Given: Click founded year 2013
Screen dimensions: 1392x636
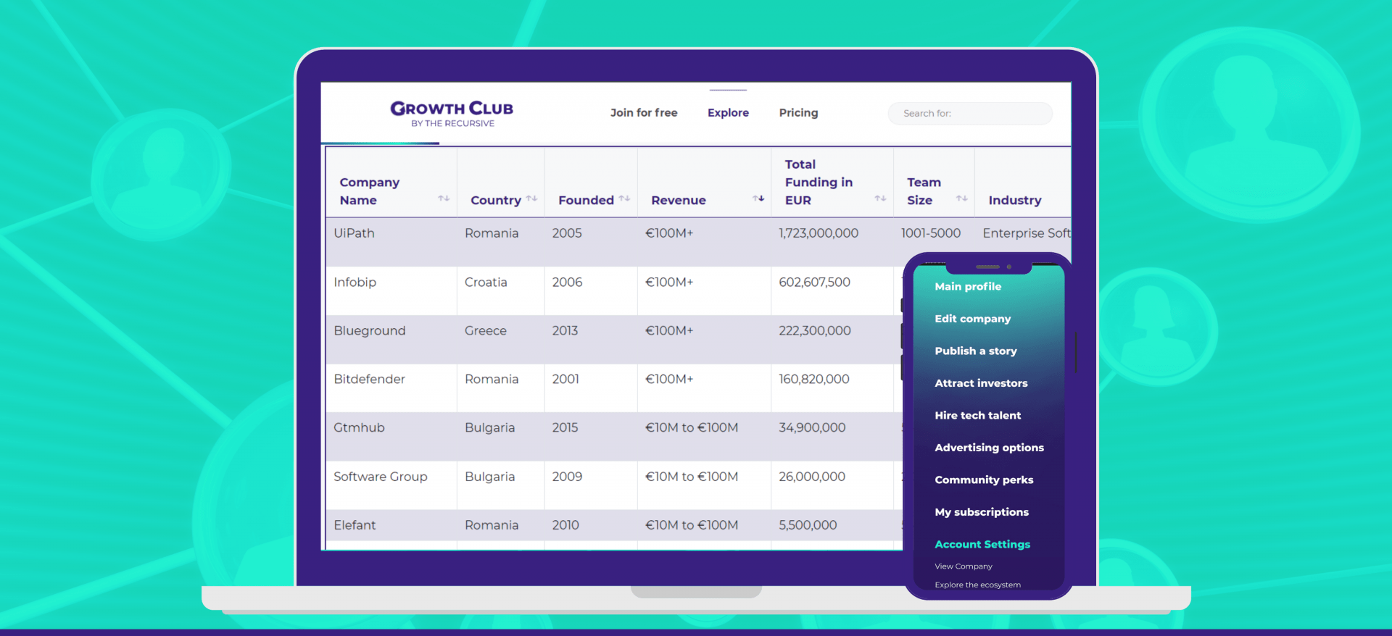Looking at the screenshot, I should [x=565, y=331].
